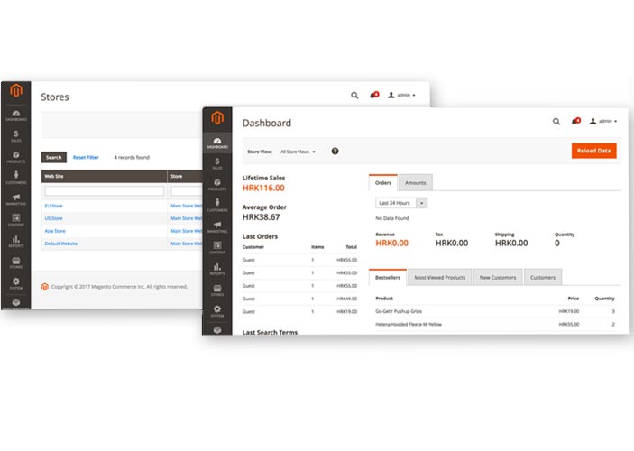The height and width of the screenshot is (451, 634).
Task: Select Dashboard icon in Dashboard window sidebar
Action: pos(217,143)
